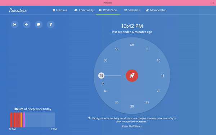Click the '3h 3m of deep work today' text
The width and height of the screenshot is (216, 135).
pos(33,109)
